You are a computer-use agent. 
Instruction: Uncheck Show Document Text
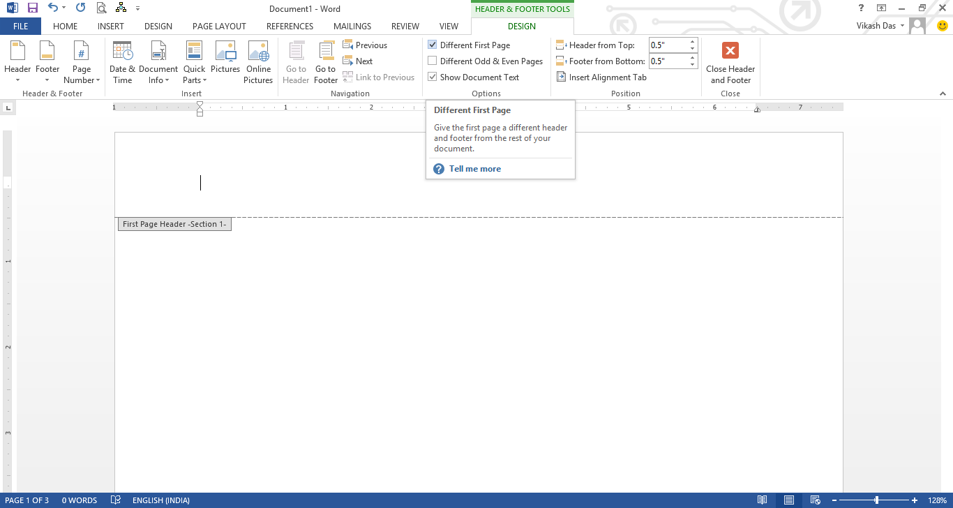click(x=433, y=77)
